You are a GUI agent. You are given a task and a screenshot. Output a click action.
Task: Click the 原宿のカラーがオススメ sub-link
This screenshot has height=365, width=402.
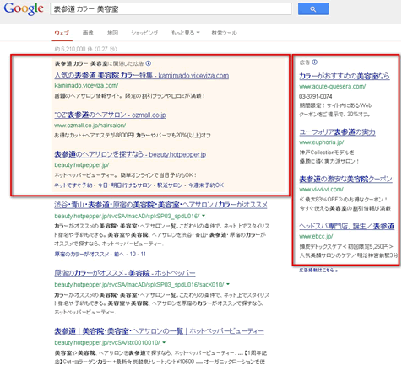(x=82, y=254)
